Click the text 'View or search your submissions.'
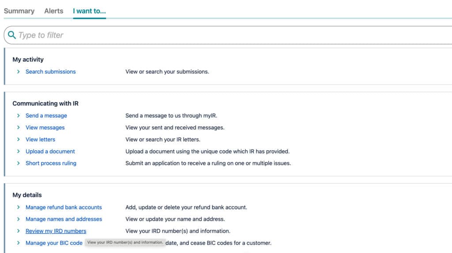452x253 pixels. (167, 72)
